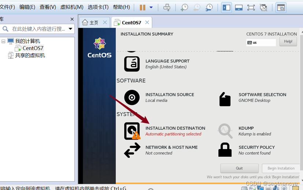Open the power options dropdown arrow
The image size is (303, 190).
(151, 8)
